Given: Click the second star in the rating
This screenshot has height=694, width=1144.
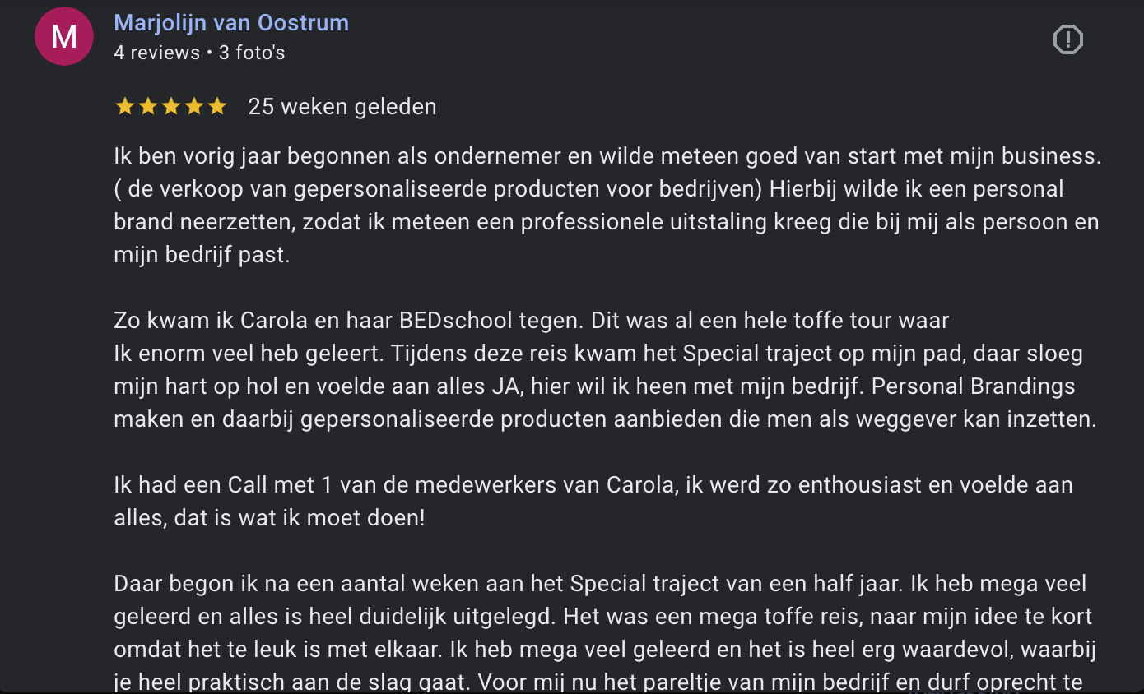Looking at the screenshot, I should 147,107.
